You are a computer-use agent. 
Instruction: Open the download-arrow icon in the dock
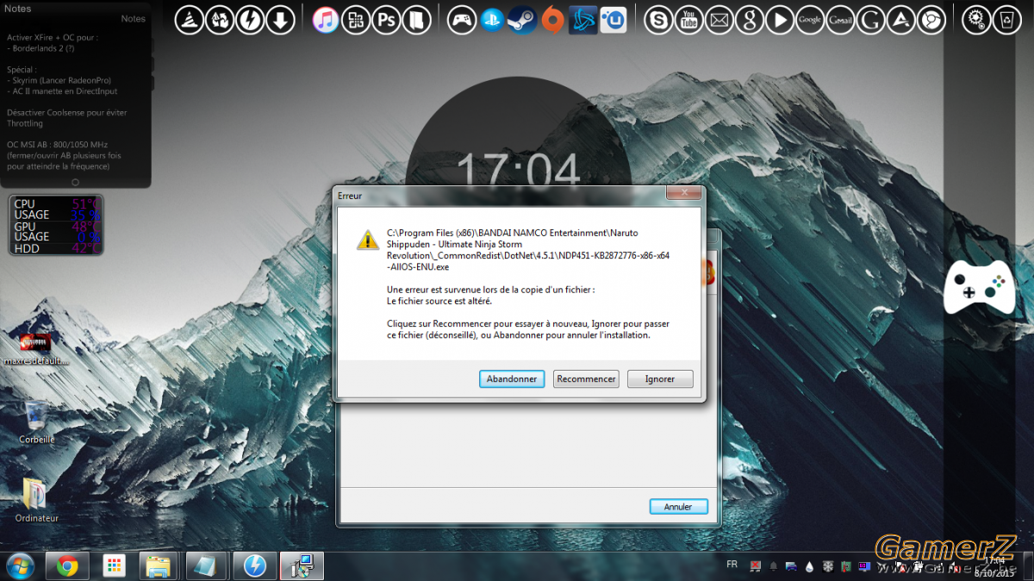281,20
